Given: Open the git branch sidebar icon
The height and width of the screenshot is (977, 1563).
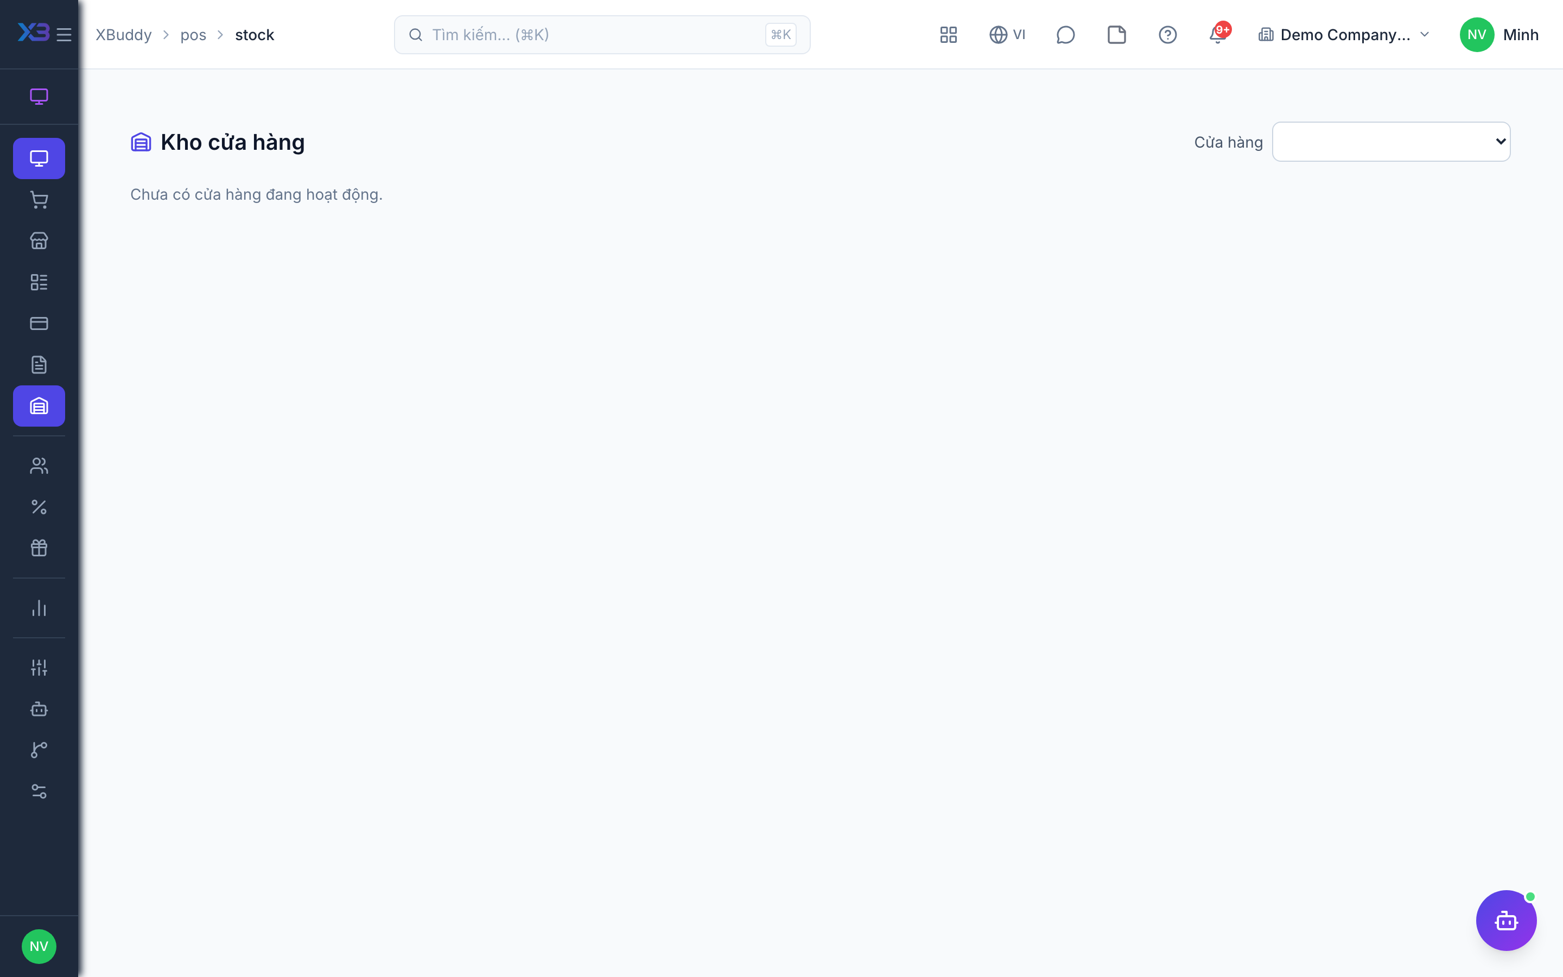Looking at the screenshot, I should 39,750.
